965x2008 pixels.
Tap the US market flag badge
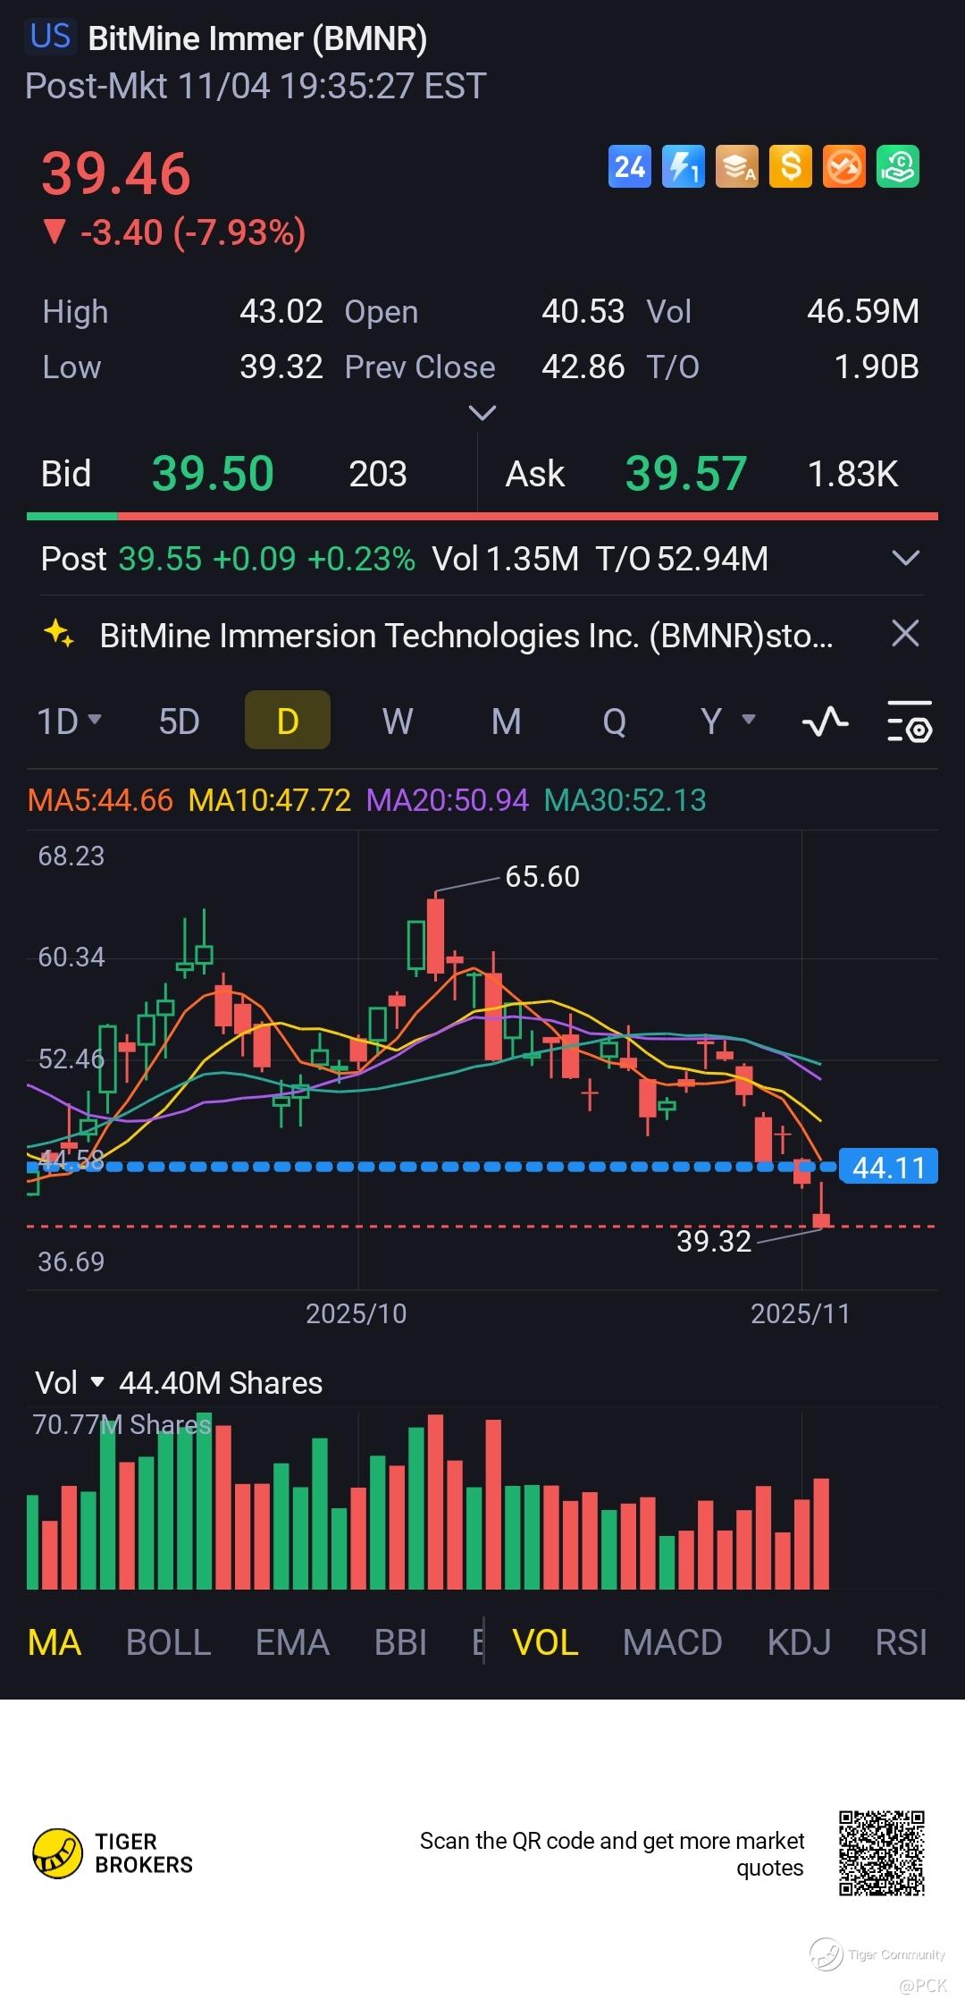click(50, 37)
